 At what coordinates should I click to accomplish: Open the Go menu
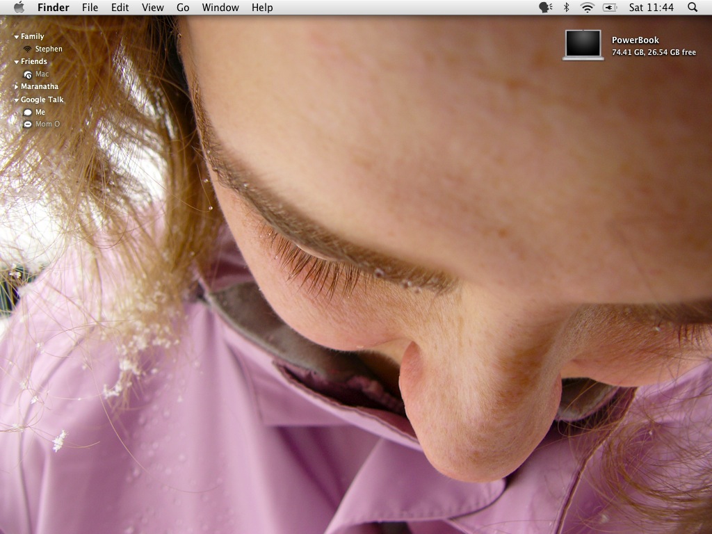click(183, 7)
